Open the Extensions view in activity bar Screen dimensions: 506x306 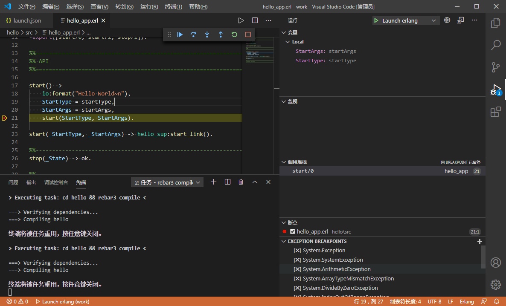click(x=495, y=112)
